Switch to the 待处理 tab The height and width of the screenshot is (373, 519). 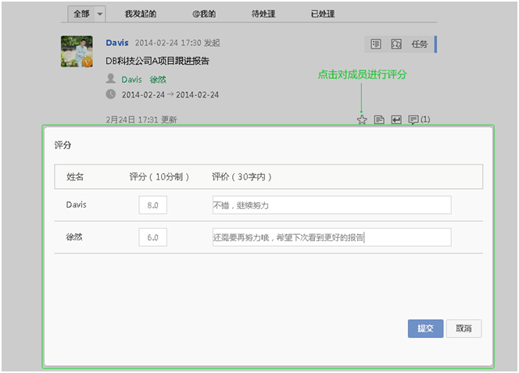[x=263, y=14]
